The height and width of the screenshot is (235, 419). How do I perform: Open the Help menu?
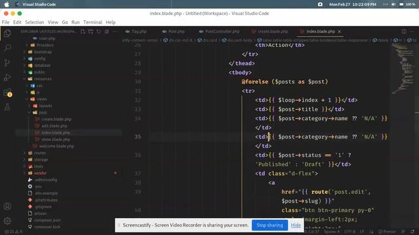click(x=111, y=22)
